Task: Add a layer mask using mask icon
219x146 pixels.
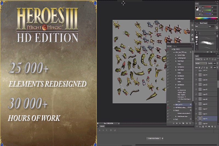Action: point(203,127)
